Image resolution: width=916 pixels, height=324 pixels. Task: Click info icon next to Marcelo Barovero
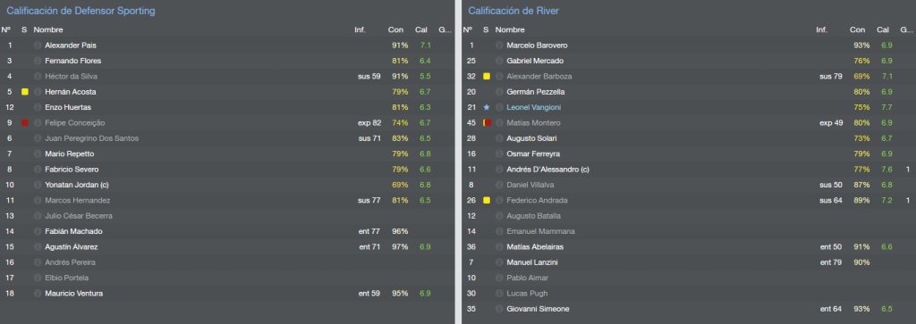(x=499, y=46)
